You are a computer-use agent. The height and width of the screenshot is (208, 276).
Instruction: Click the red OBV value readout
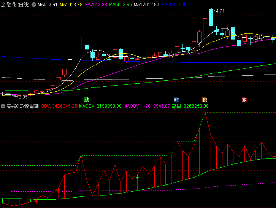coord(59,106)
